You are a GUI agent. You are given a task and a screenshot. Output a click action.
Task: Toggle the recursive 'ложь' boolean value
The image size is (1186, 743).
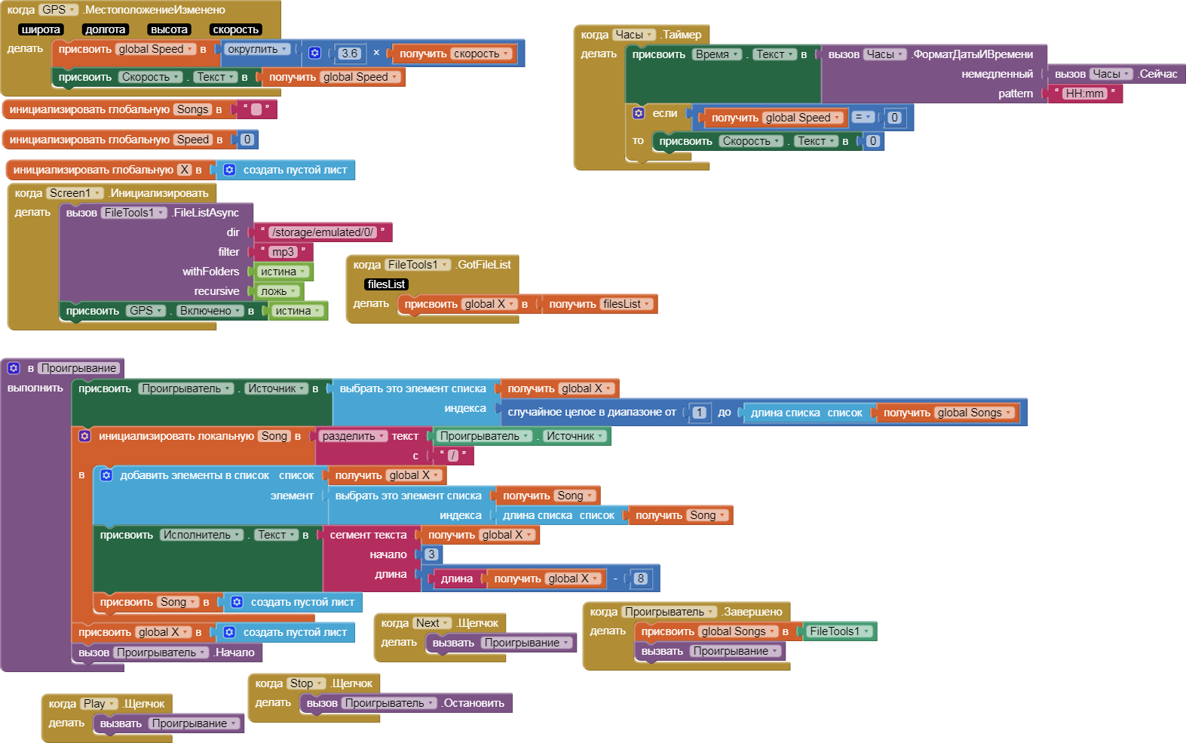(x=277, y=291)
